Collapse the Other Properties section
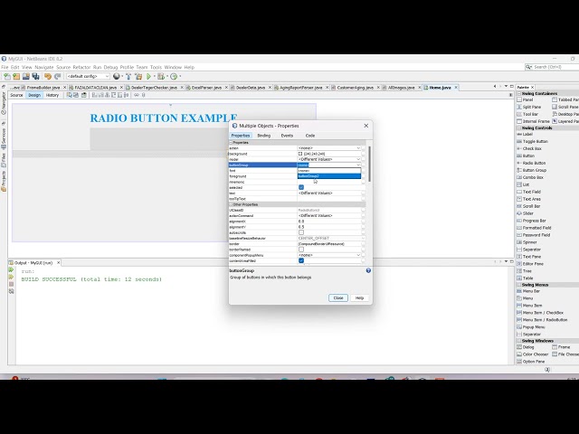This screenshot has width=579, height=434. pyautogui.click(x=232, y=204)
